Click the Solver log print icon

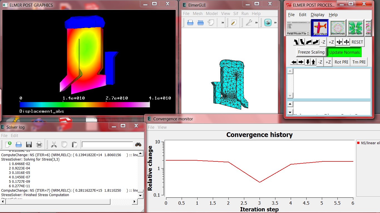[x=39, y=144]
